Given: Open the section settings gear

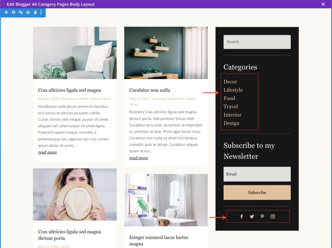Looking at the screenshot, I should [x=13, y=12].
